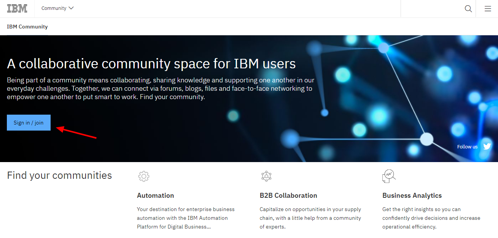Click the IBM logo
This screenshot has height=238, width=498.
[17, 8]
